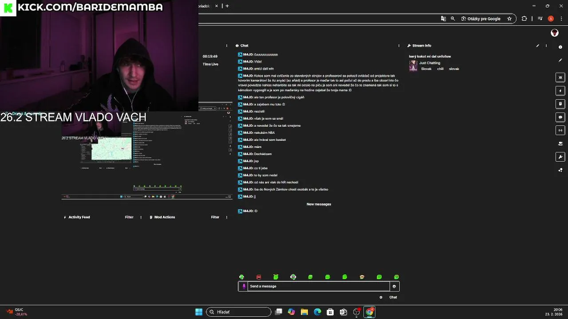Insert the first green globe emote
Screen dimensions: 568x319
click(x=241, y=277)
